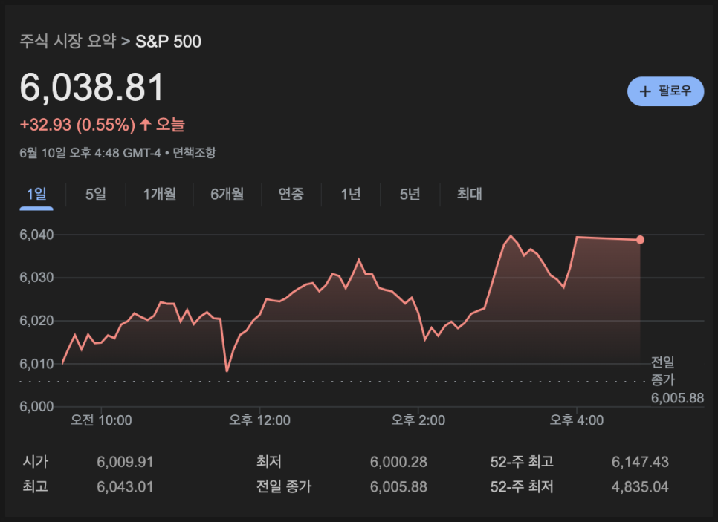Click the 6,030 y-axis label
The height and width of the screenshot is (522, 718).
(x=36, y=278)
